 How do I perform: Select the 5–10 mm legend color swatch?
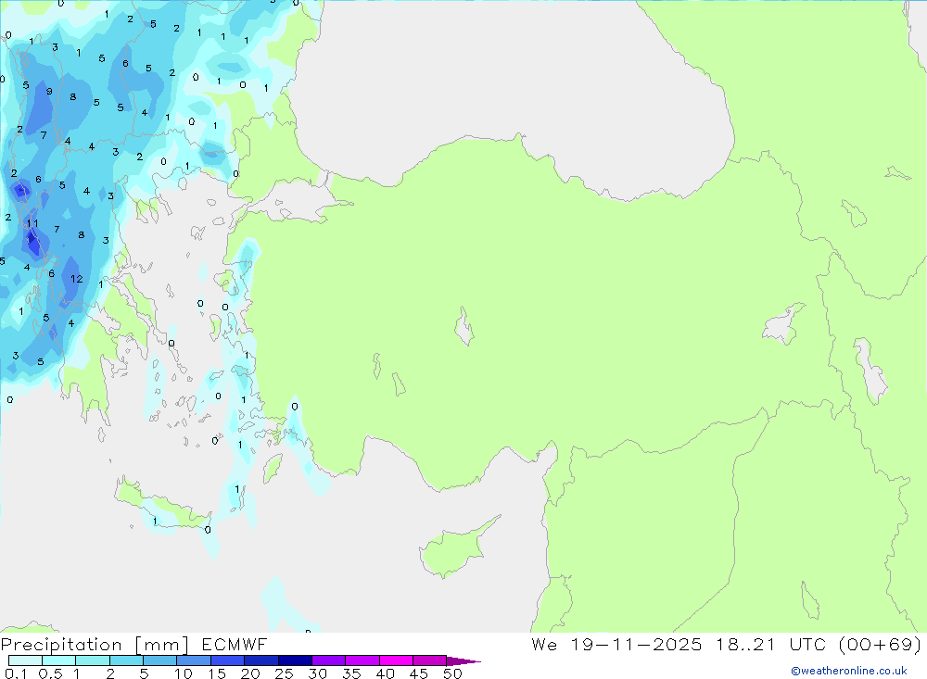click(159, 660)
